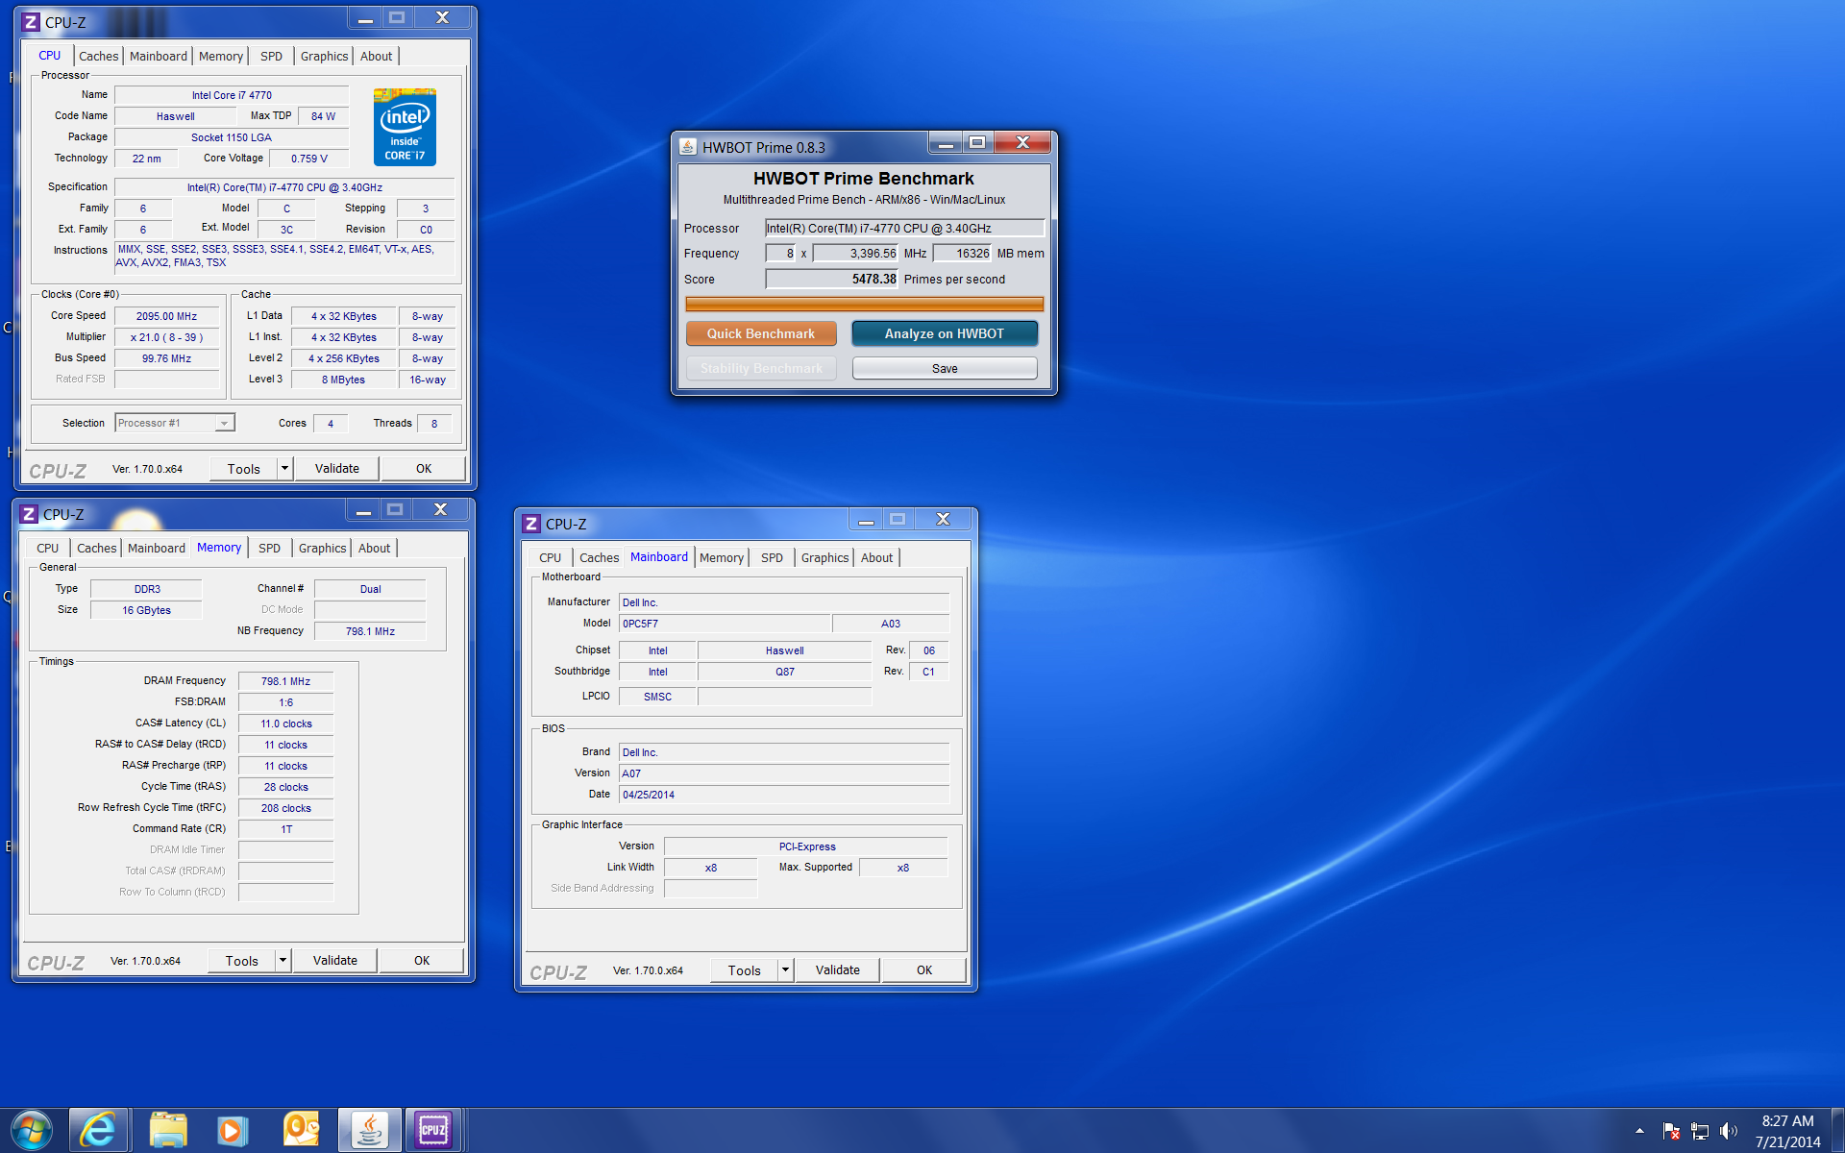Image resolution: width=1845 pixels, height=1153 pixels.
Task: Close the Memory CPU-Z window
Action: [440, 509]
